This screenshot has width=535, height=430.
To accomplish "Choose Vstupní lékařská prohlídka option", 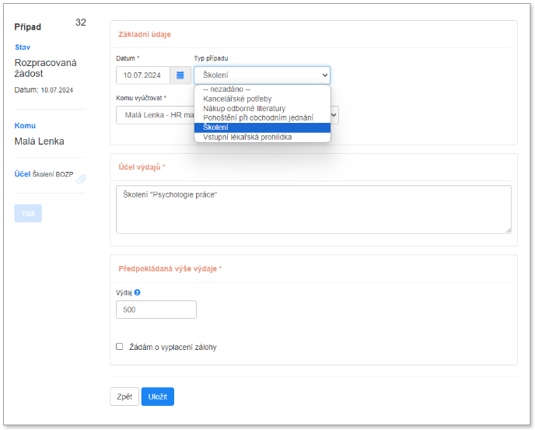I will click(247, 137).
